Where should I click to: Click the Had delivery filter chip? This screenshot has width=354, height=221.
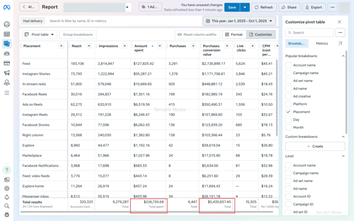pyautogui.click(x=33, y=21)
